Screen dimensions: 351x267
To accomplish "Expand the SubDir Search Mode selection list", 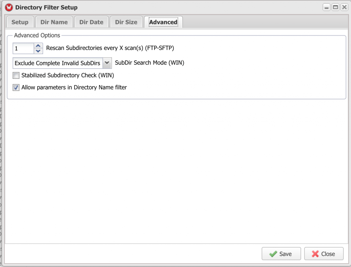I will pos(107,63).
